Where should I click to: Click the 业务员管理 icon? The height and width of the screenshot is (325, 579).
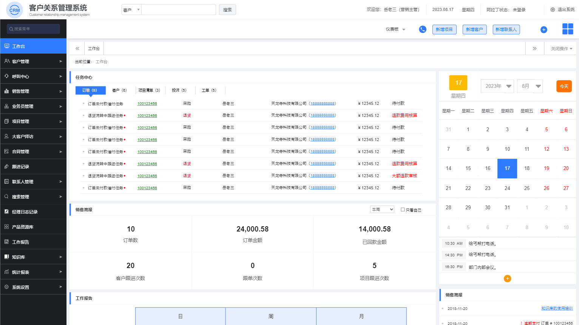pyautogui.click(x=7, y=106)
